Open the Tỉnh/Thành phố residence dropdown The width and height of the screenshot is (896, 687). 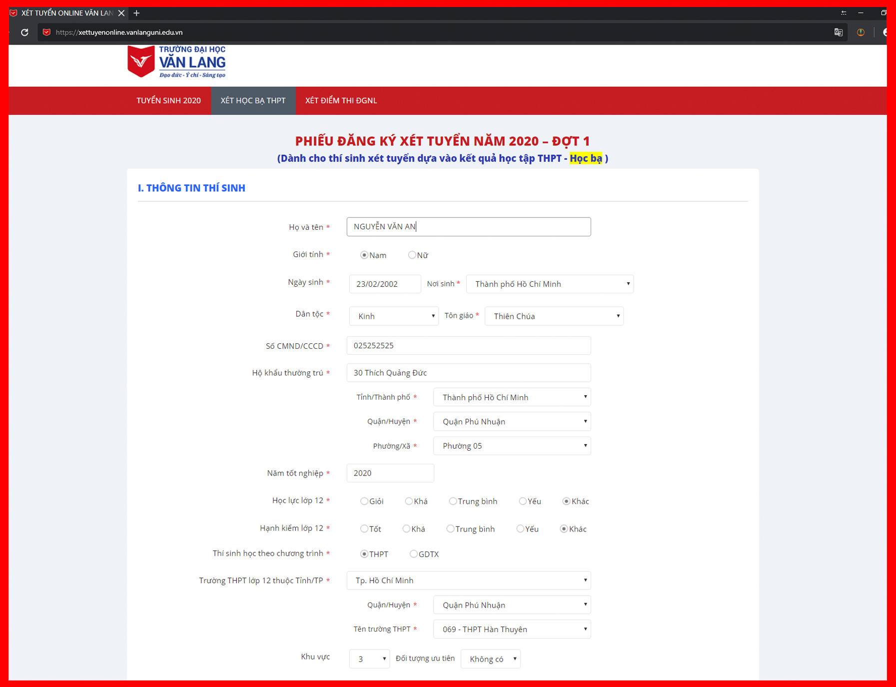point(512,397)
